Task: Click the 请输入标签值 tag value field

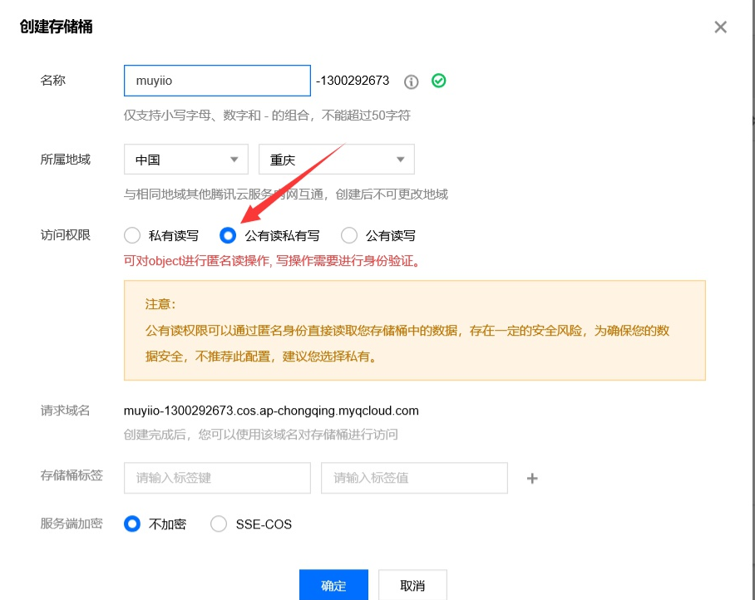Action: (413, 478)
